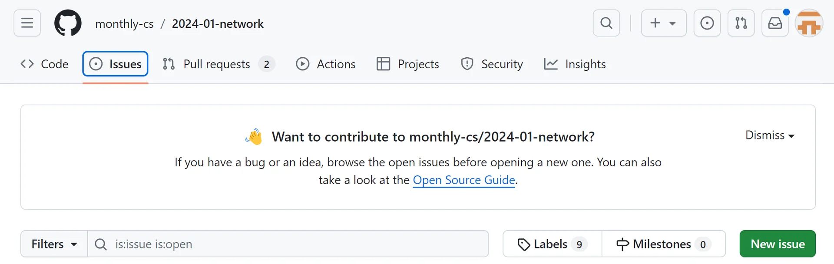Follow the Open Source Guide link
This screenshot has height=264, width=834.
[463, 180]
